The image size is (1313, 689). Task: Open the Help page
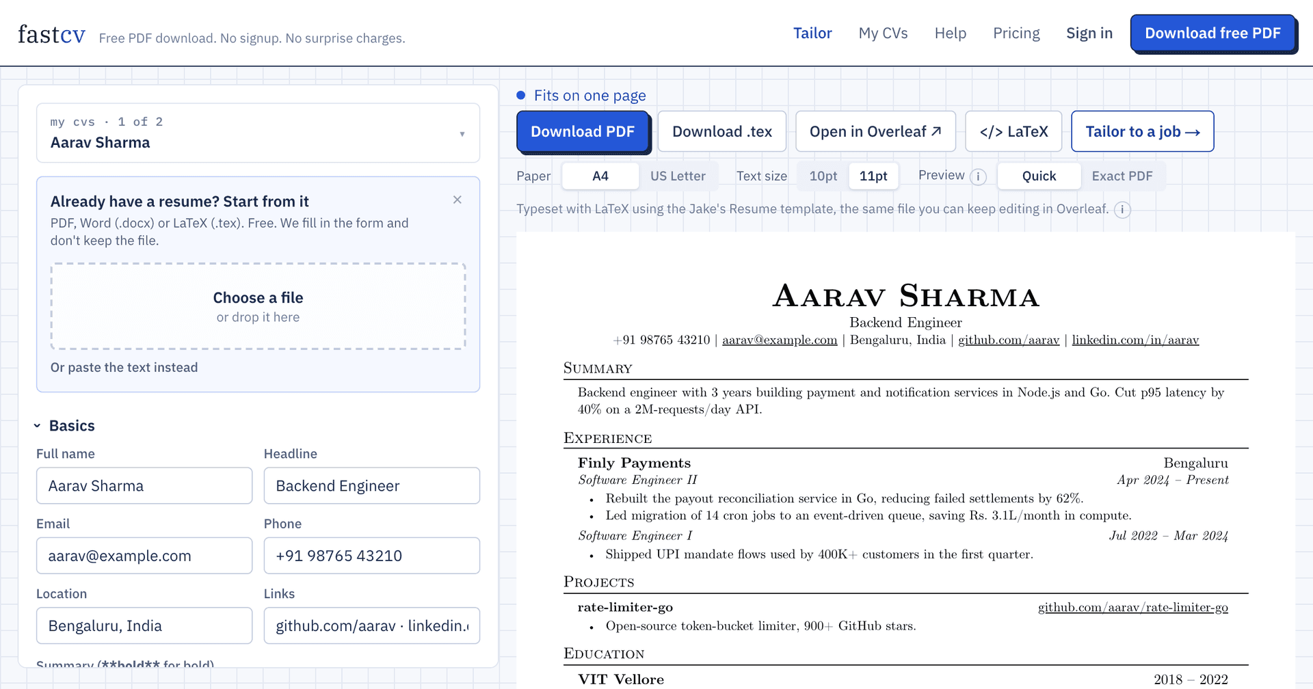[951, 33]
